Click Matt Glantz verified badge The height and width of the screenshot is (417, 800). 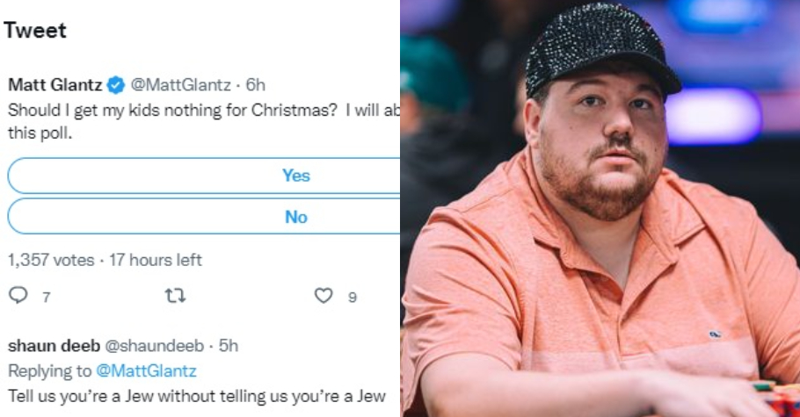[x=116, y=85]
